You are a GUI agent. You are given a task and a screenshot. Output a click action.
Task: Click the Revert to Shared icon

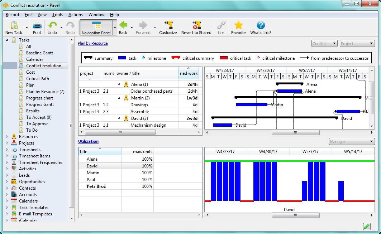tap(196, 25)
